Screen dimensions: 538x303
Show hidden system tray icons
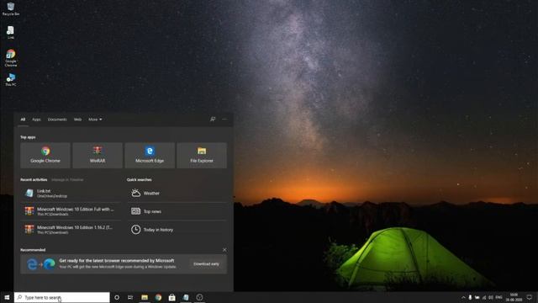point(463,297)
